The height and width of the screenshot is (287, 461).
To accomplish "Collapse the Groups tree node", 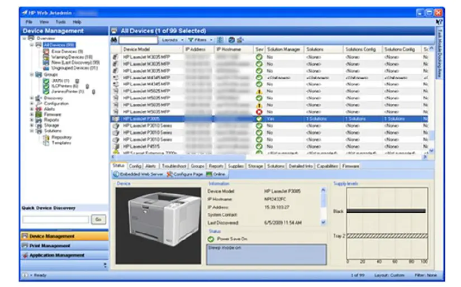I will (x=32, y=75).
